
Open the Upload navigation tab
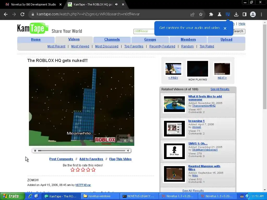coord(226,40)
